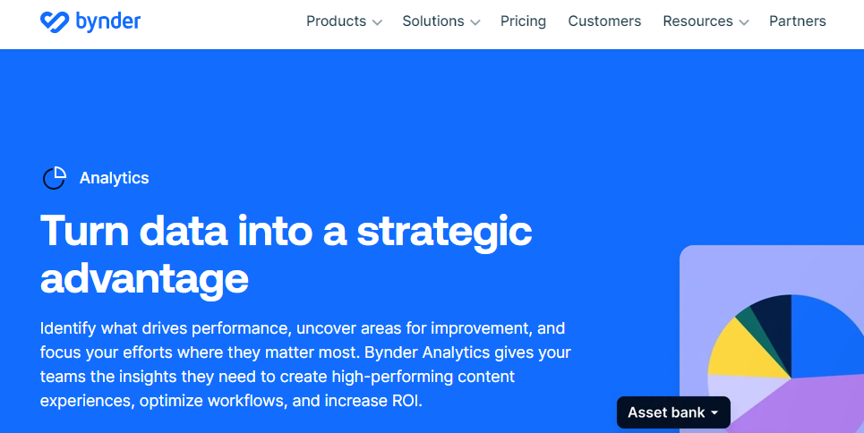Viewport: 864px width, 433px height.
Task: Click the bynder wordmark text
Action: [107, 21]
